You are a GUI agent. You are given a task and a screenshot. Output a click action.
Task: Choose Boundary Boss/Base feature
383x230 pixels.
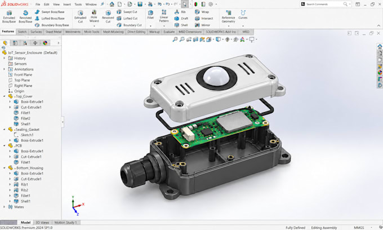pyautogui.click(x=52, y=25)
